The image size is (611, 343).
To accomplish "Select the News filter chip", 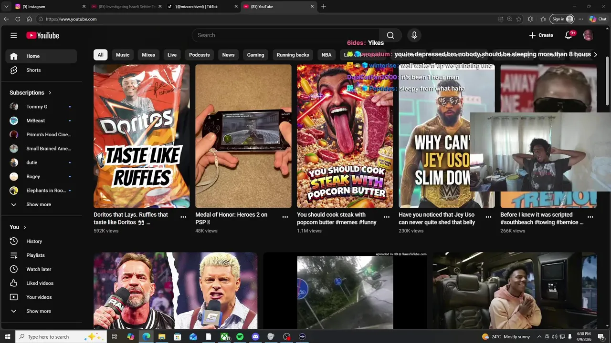I will pyautogui.click(x=228, y=55).
